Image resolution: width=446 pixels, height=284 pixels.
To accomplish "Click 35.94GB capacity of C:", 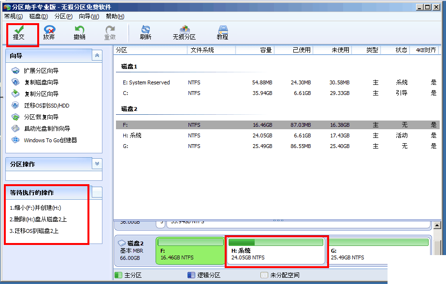I will coord(262,93).
